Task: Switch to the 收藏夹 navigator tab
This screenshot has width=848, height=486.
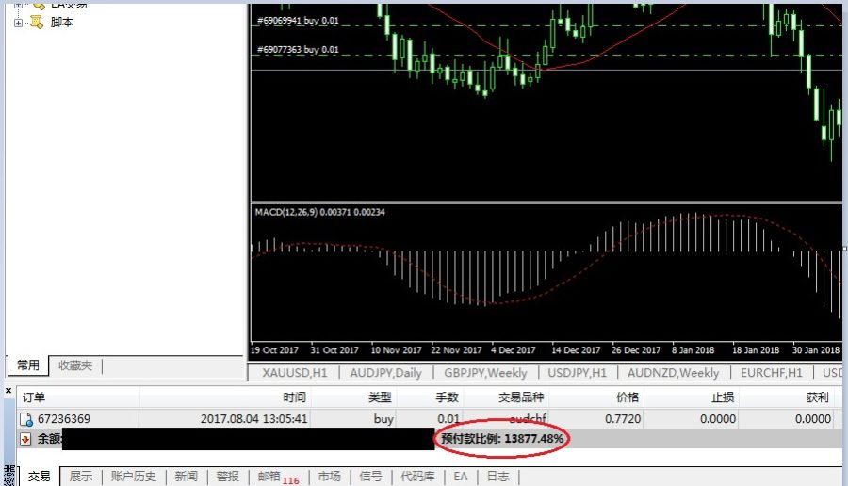Action: 75,365
